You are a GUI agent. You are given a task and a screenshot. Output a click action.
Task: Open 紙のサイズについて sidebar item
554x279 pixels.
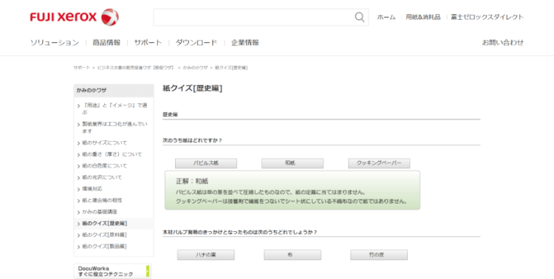point(104,142)
